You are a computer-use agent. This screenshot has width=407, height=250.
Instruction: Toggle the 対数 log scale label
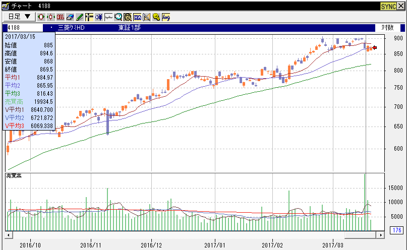387,28
